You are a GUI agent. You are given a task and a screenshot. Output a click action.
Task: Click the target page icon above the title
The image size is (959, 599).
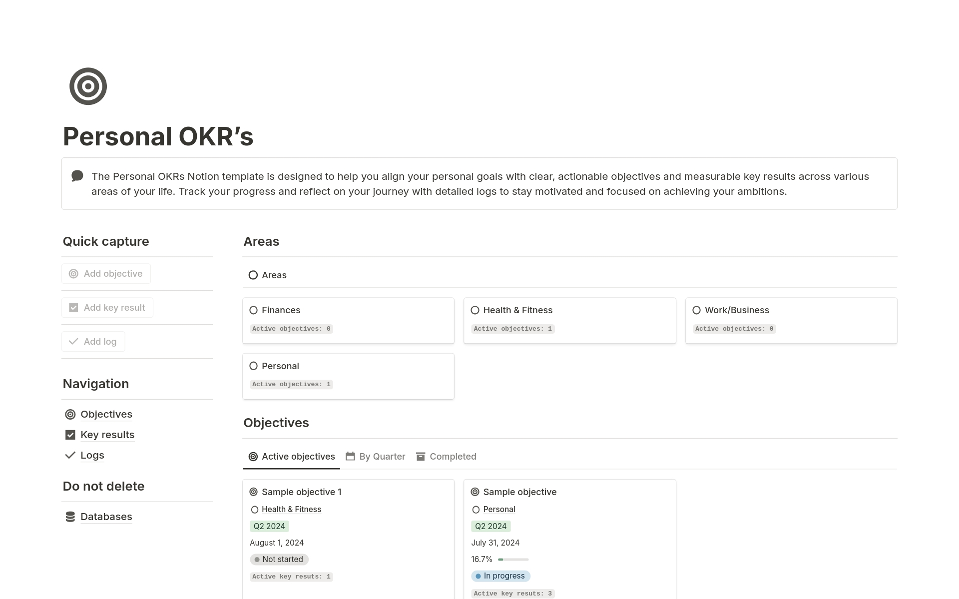click(x=88, y=86)
